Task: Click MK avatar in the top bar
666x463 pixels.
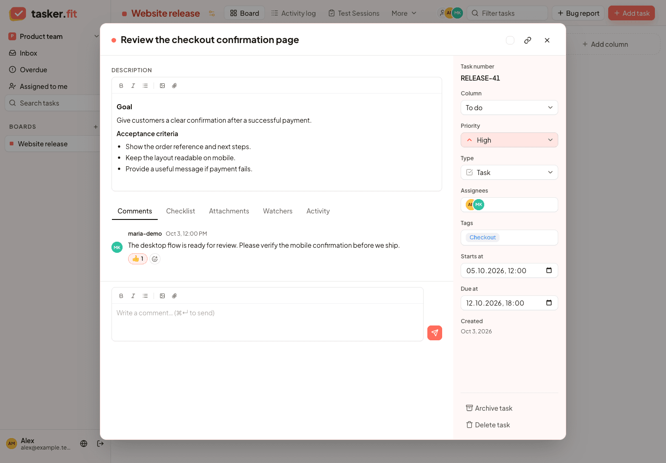Action: (x=457, y=13)
